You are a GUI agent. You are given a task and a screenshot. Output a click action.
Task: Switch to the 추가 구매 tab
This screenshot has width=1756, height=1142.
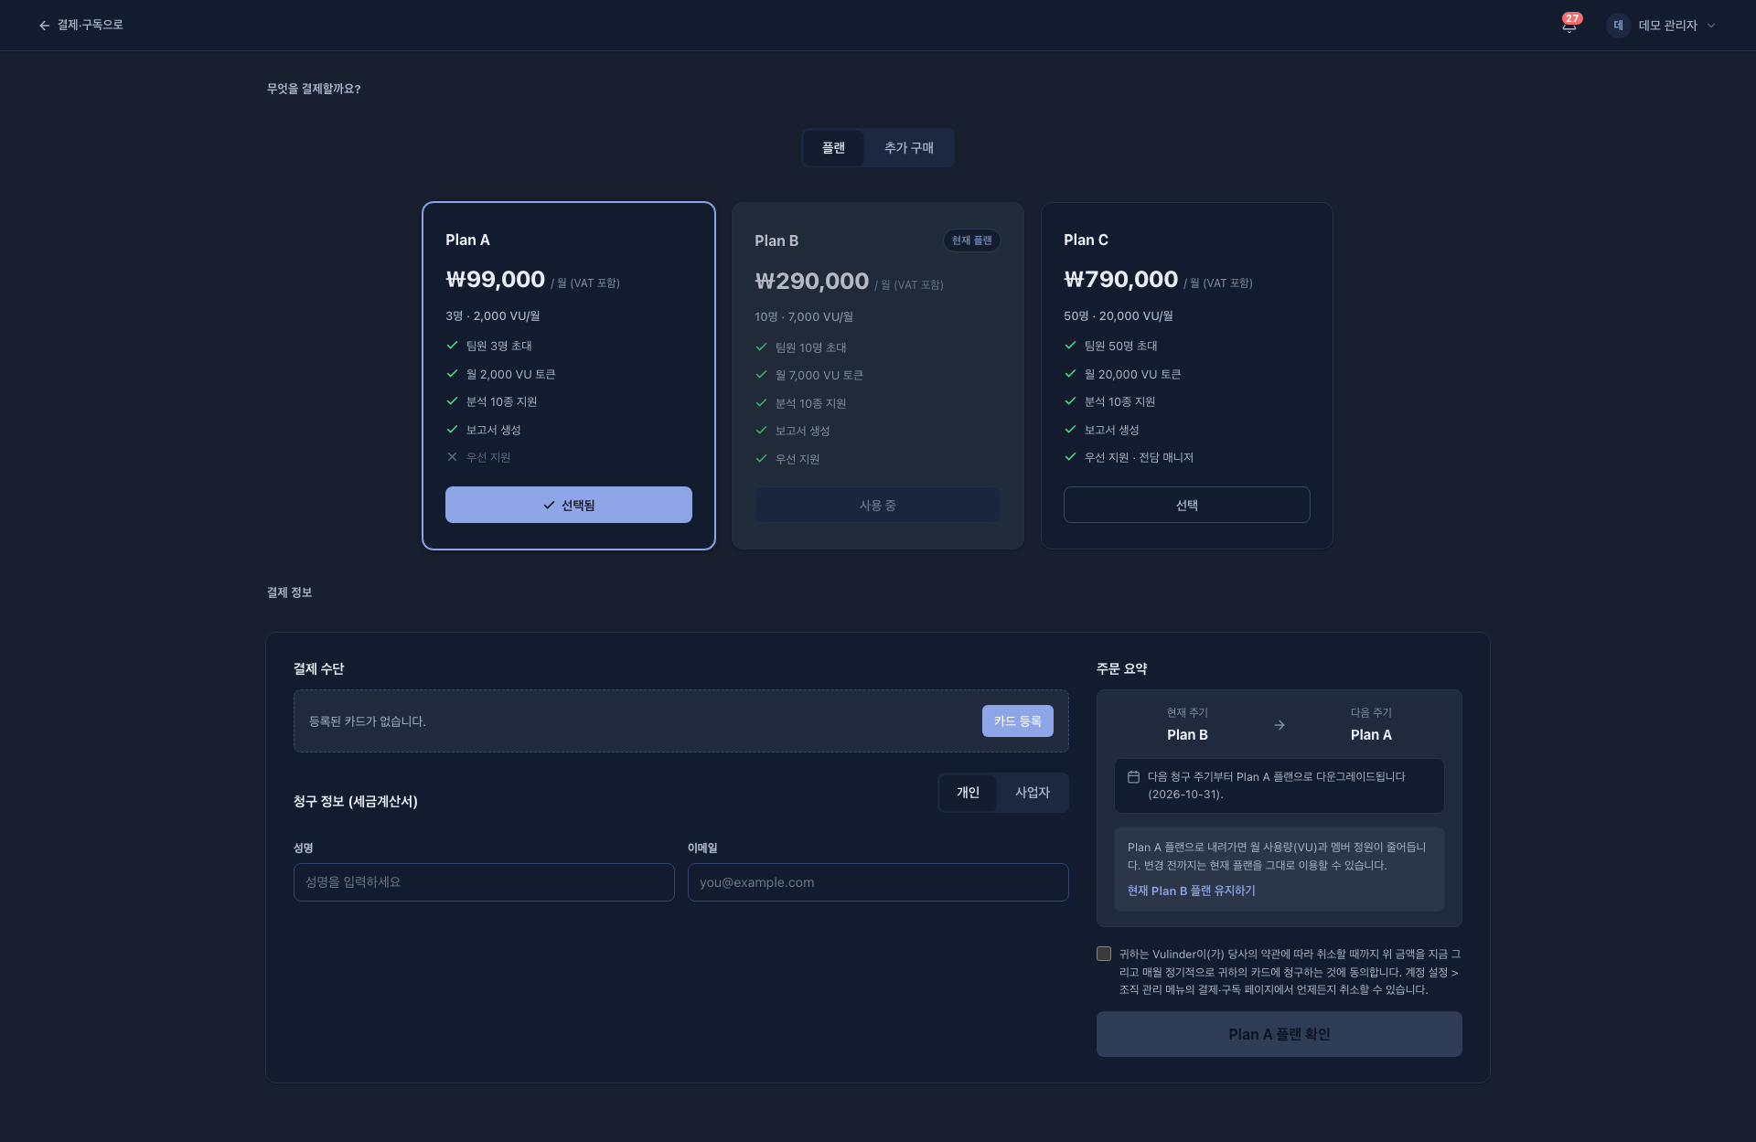pos(908,148)
